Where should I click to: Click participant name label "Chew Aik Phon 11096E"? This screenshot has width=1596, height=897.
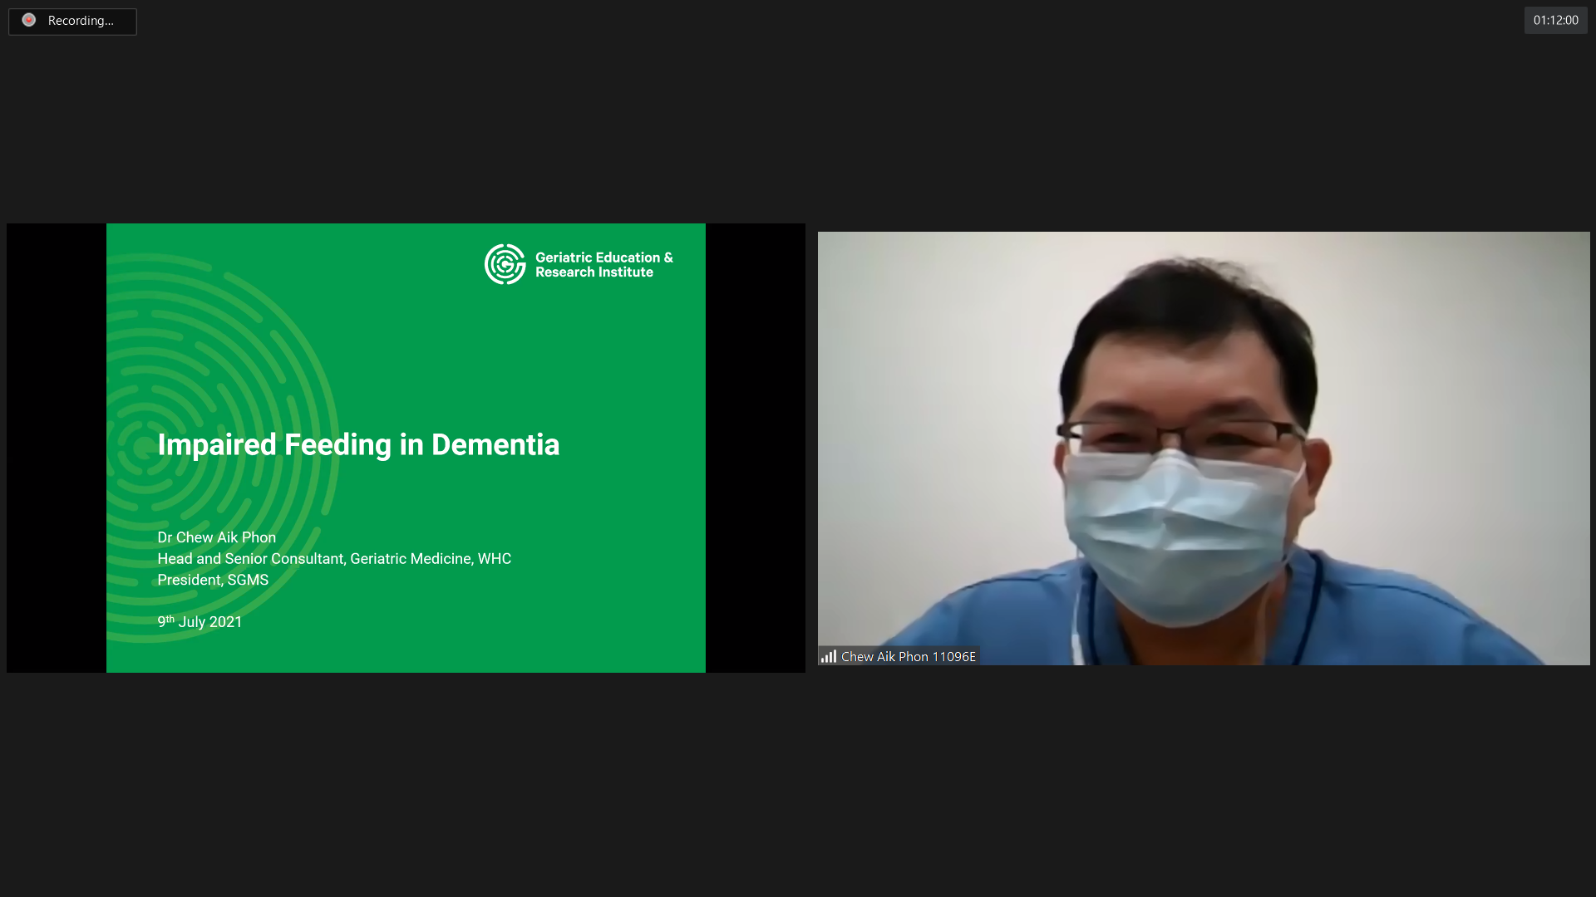[908, 656]
